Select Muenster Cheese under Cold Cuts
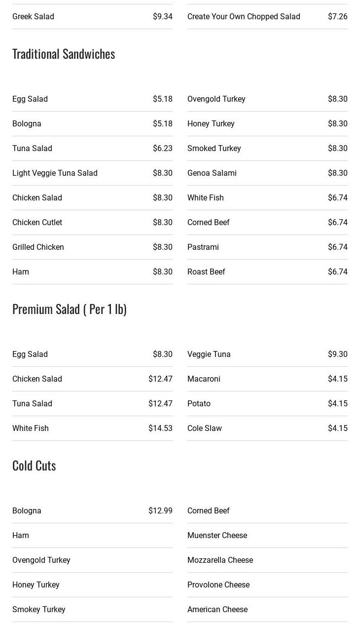The height and width of the screenshot is (625, 360). pos(217,536)
